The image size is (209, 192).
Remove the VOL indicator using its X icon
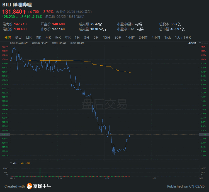(x=11, y=163)
